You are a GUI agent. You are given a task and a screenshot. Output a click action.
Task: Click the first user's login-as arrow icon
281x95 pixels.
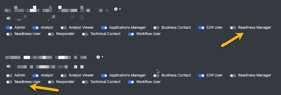click(8, 18)
